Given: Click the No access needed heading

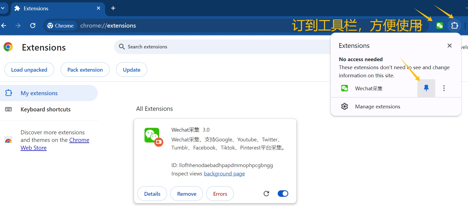Looking at the screenshot, I should (x=361, y=59).
